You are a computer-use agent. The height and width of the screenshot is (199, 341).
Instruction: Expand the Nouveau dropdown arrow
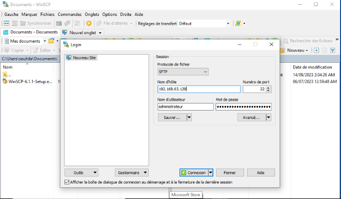[x=307, y=51]
